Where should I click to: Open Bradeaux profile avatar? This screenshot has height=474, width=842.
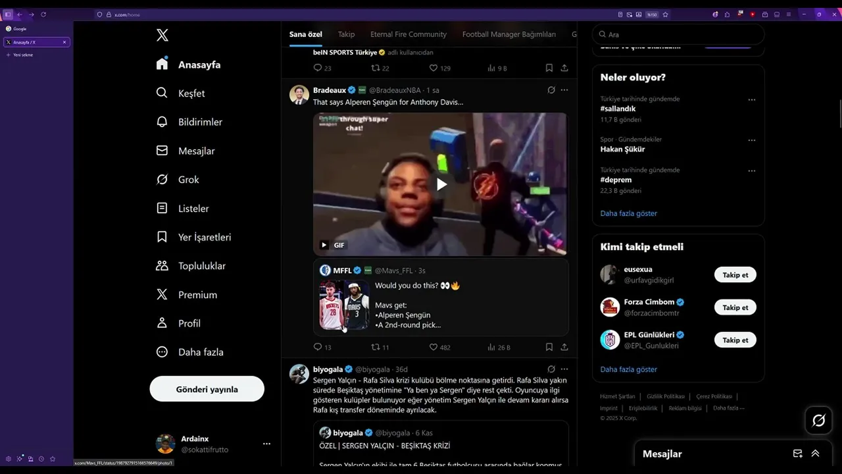[299, 95]
